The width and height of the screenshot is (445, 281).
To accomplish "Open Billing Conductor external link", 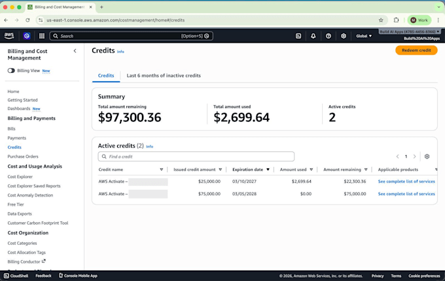I will click(x=26, y=261).
